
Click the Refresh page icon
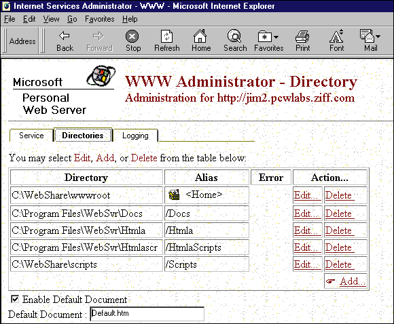(x=166, y=37)
